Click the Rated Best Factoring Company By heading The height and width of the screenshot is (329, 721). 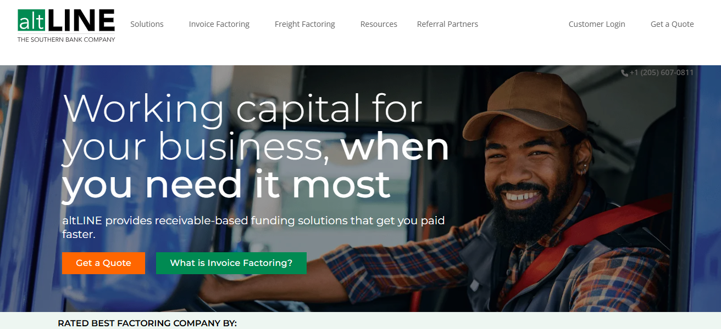[x=147, y=324]
